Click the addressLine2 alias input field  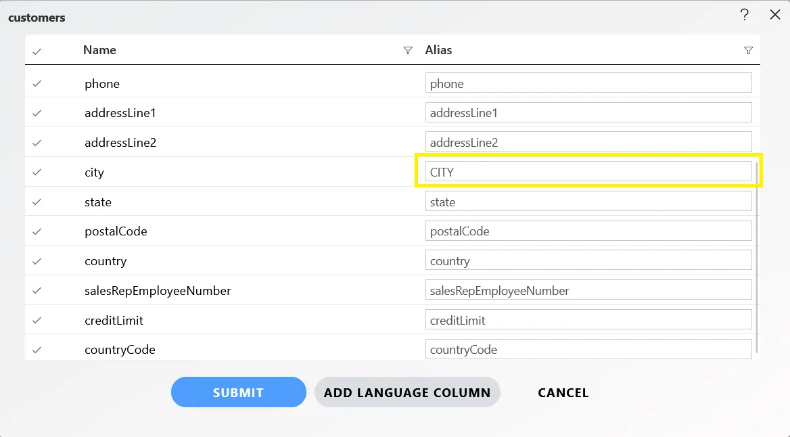click(x=588, y=141)
